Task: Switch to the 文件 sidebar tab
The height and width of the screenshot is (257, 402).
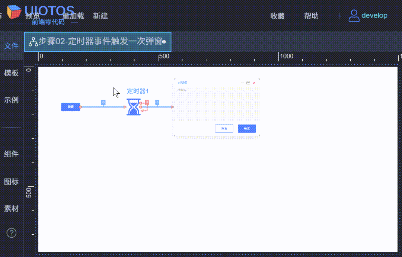Action: (x=12, y=46)
